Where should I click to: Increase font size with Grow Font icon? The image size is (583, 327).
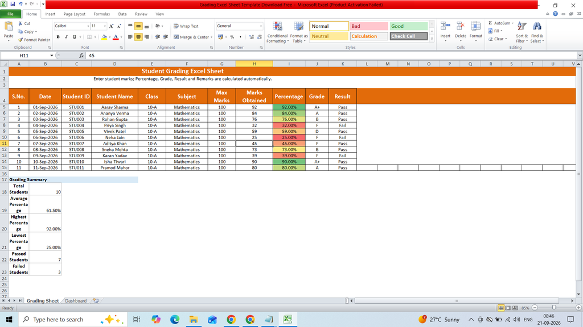click(x=111, y=26)
